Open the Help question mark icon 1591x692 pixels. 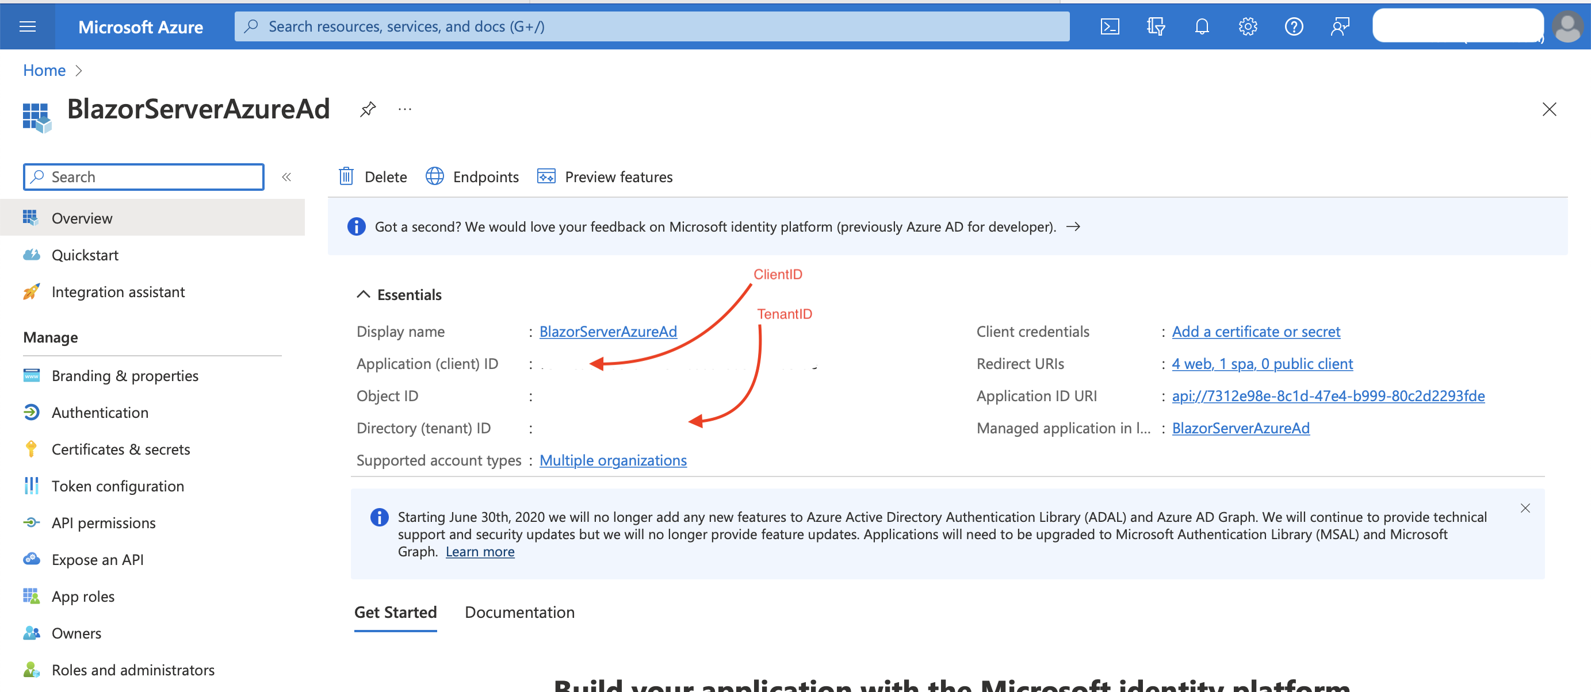(1293, 26)
